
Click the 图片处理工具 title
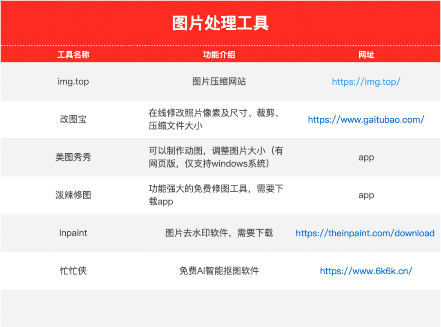[220, 23]
